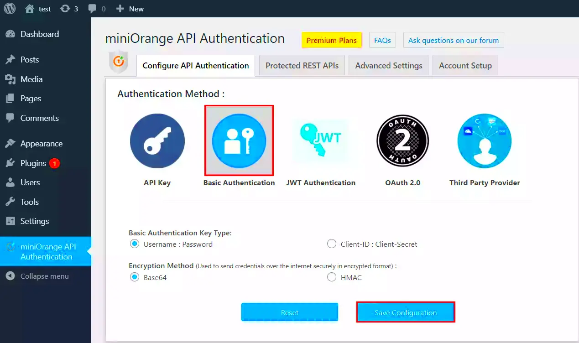This screenshot has width=579, height=343.
Task: Select the Basic Authentication icon
Action: 239,141
